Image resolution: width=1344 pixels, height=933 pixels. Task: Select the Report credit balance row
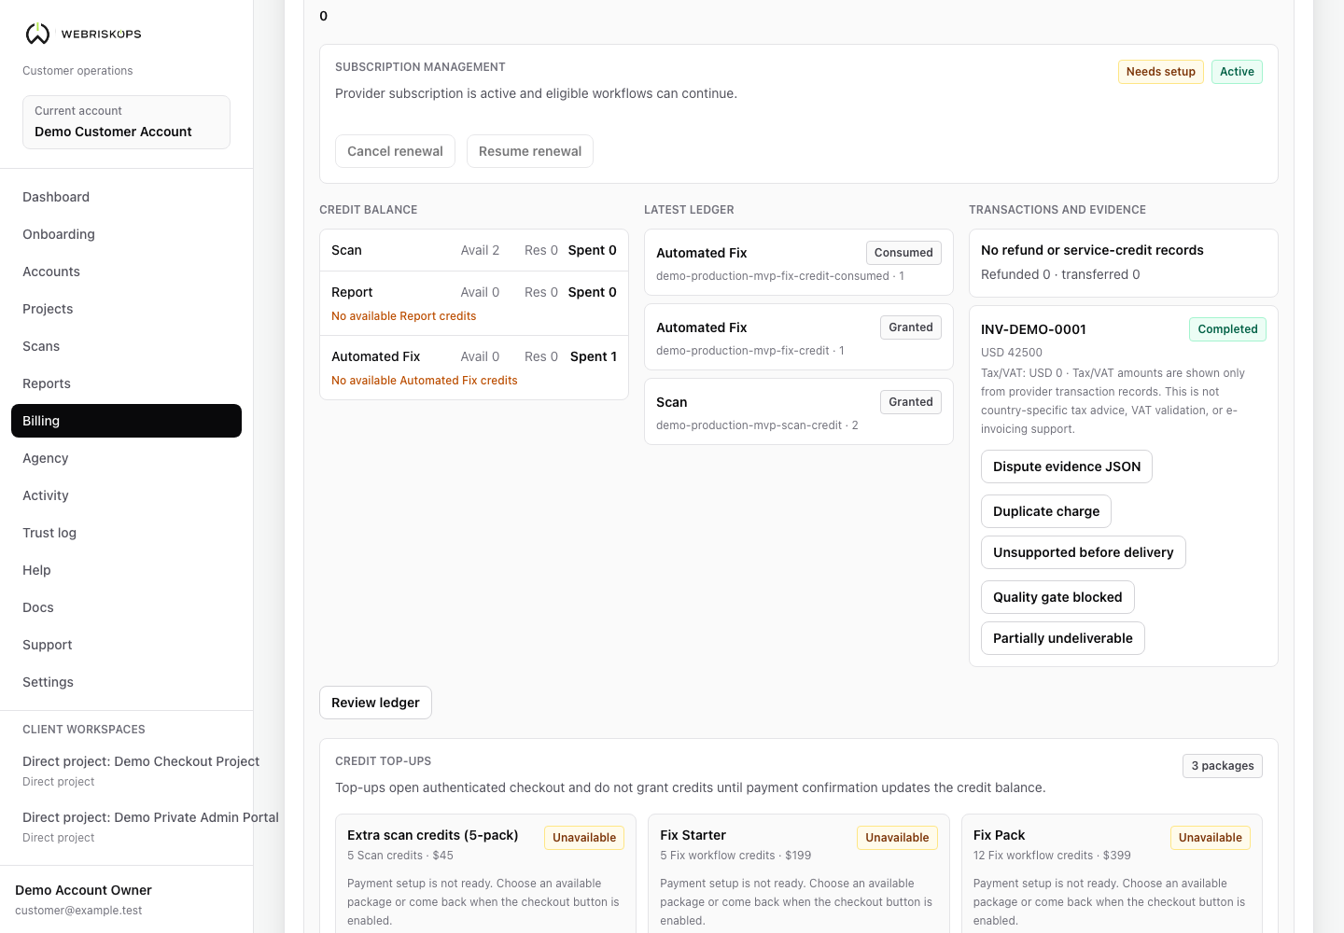coord(474,303)
